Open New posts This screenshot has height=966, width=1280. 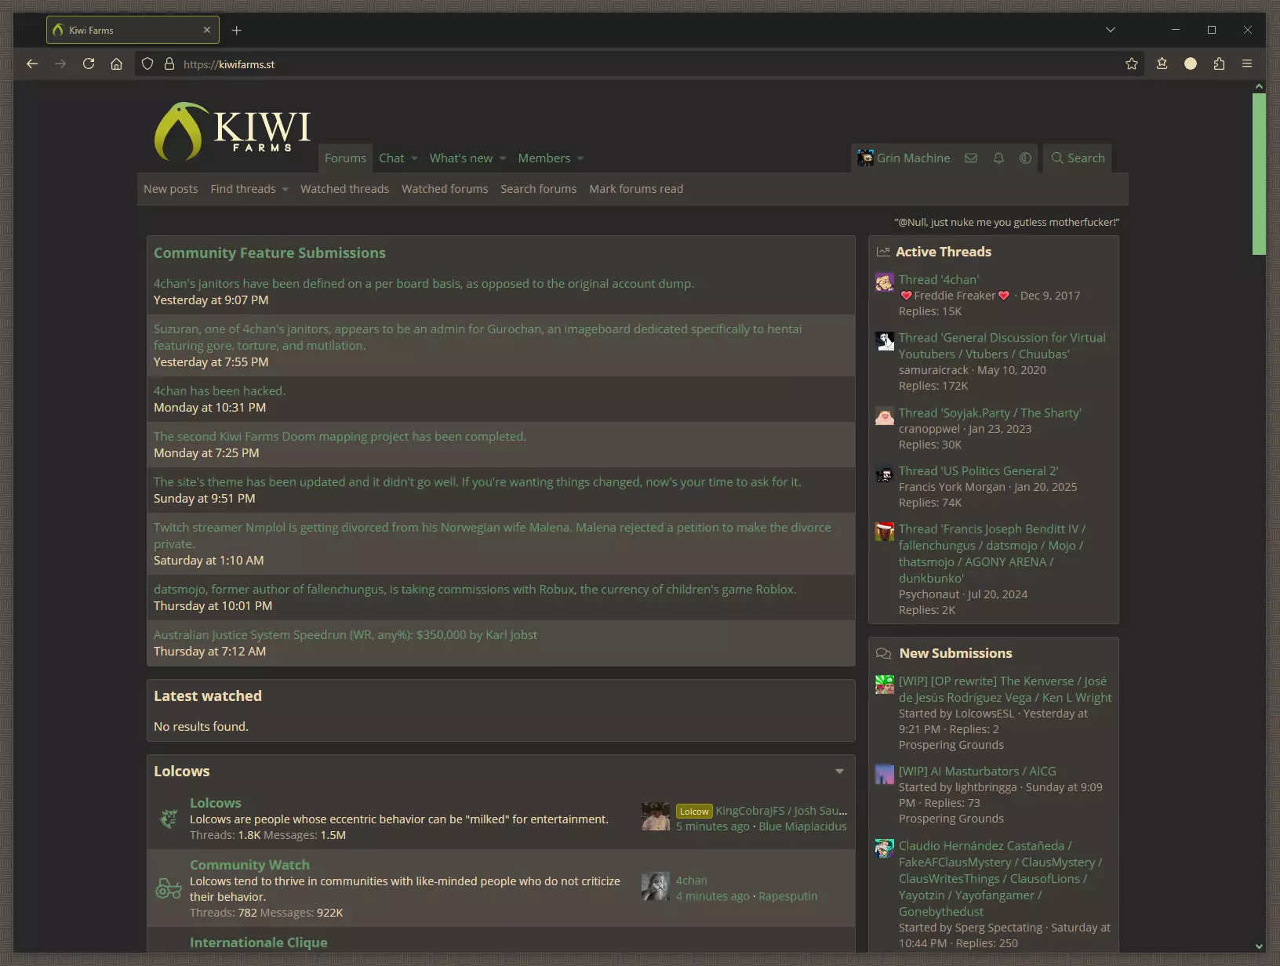170,189
